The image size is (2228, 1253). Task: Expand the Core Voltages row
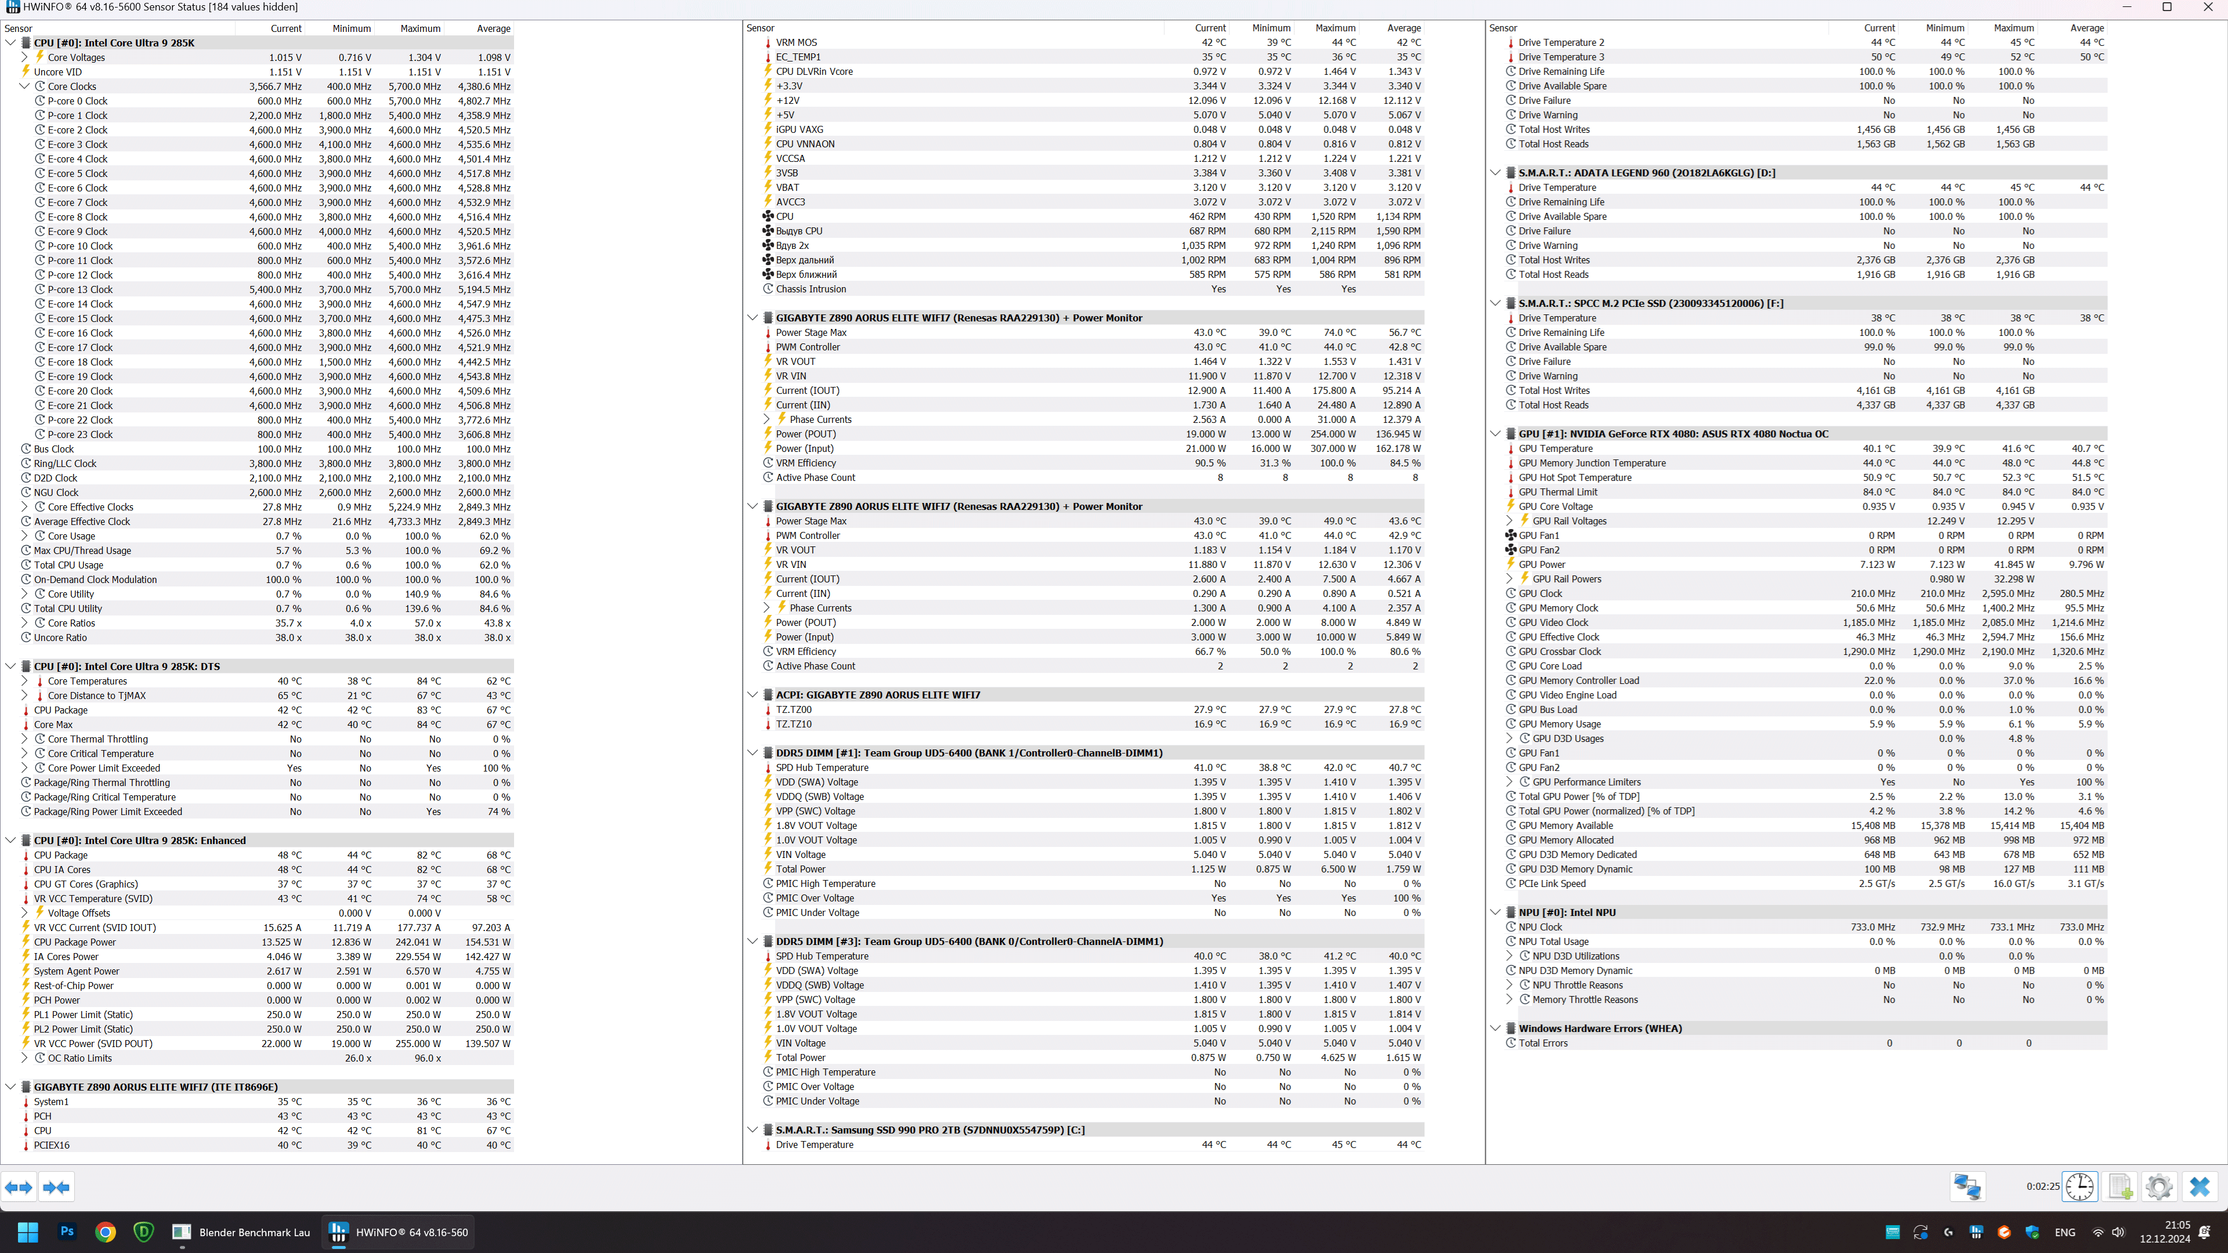pos(24,58)
